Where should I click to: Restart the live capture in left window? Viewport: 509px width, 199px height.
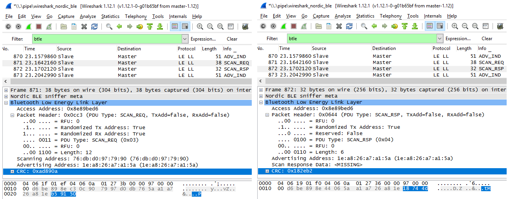point(49,27)
